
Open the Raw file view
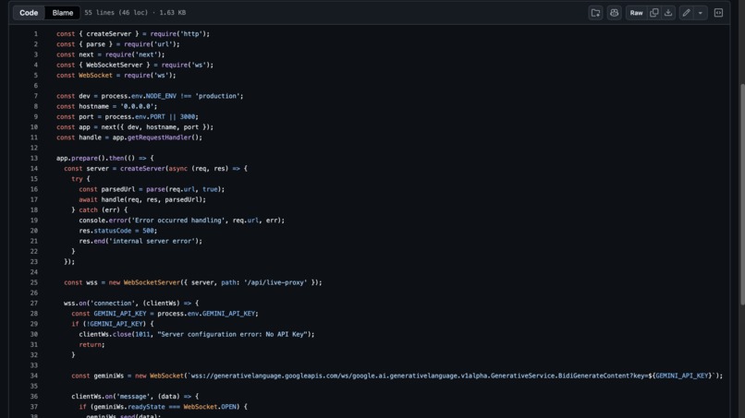[636, 13]
